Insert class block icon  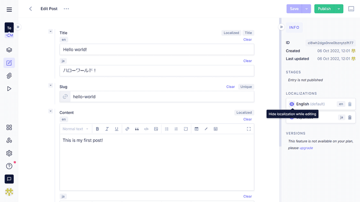coord(186,129)
